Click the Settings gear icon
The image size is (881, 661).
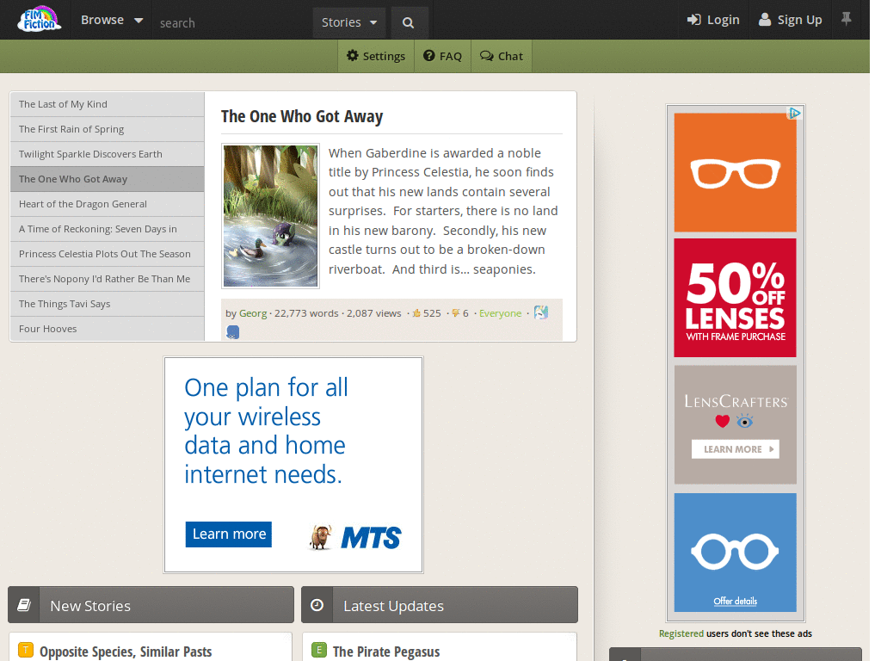[352, 56]
